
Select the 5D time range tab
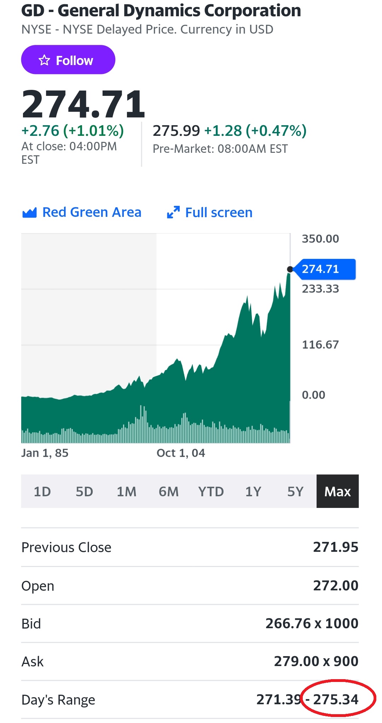pos(84,491)
